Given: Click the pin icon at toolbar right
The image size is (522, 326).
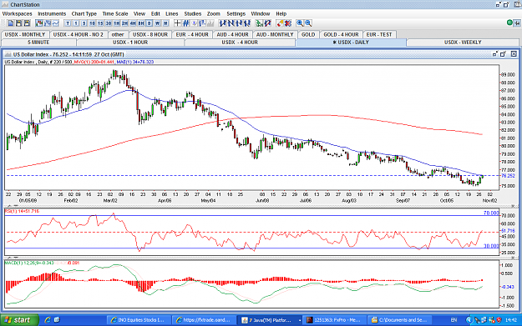Looking at the screenshot, I should coord(517,23).
